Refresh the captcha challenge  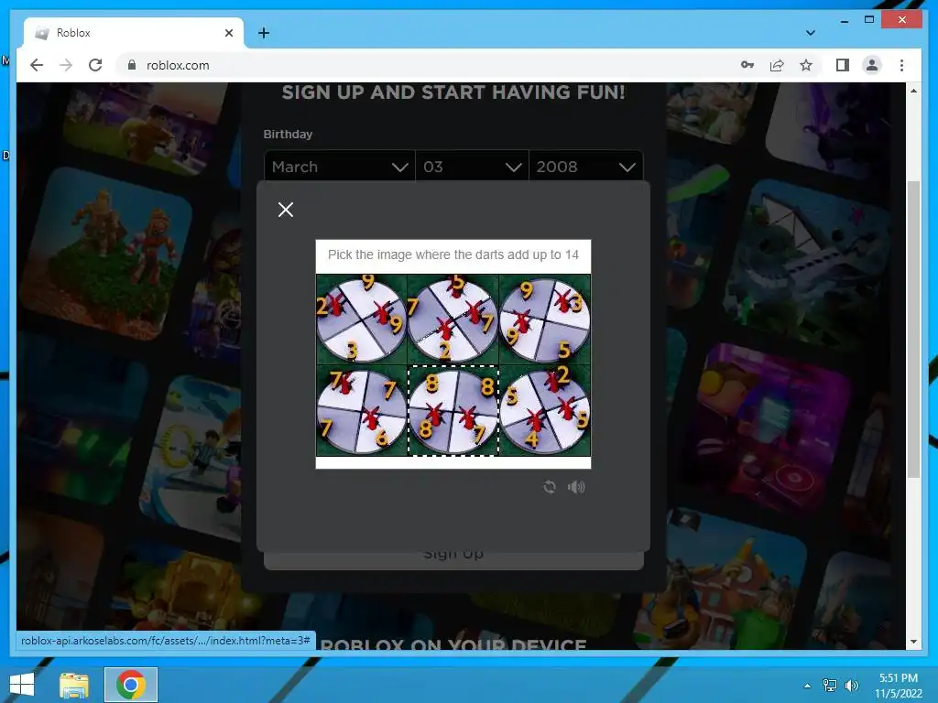click(550, 487)
